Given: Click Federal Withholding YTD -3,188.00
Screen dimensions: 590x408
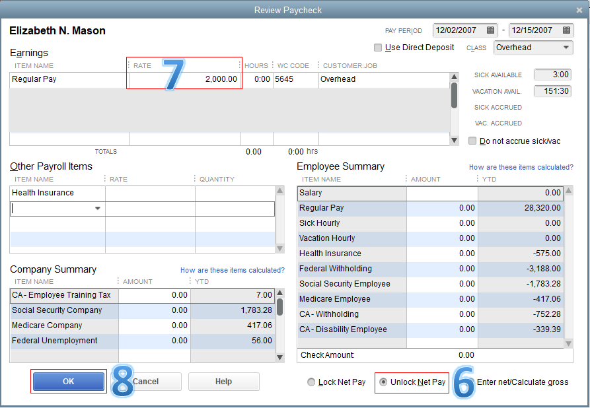Looking at the screenshot, I should pyautogui.click(x=543, y=269).
